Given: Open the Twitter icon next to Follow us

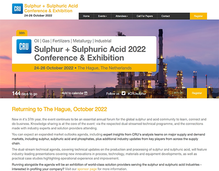Looking at the screenshot, I should coord(124,93).
